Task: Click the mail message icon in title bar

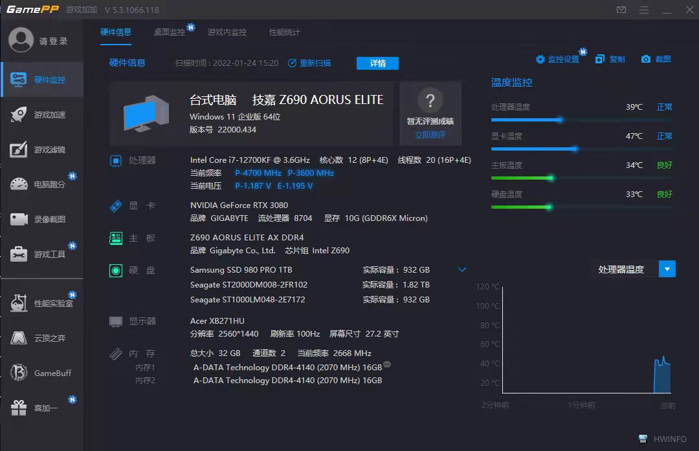Action: point(621,9)
